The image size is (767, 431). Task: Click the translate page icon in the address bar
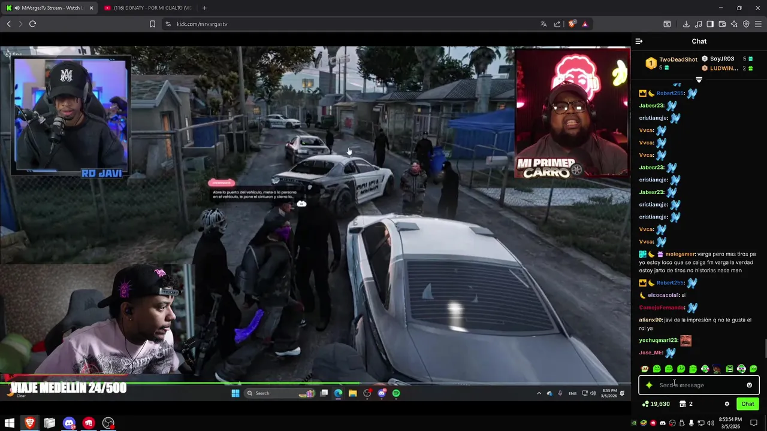click(x=543, y=24)
